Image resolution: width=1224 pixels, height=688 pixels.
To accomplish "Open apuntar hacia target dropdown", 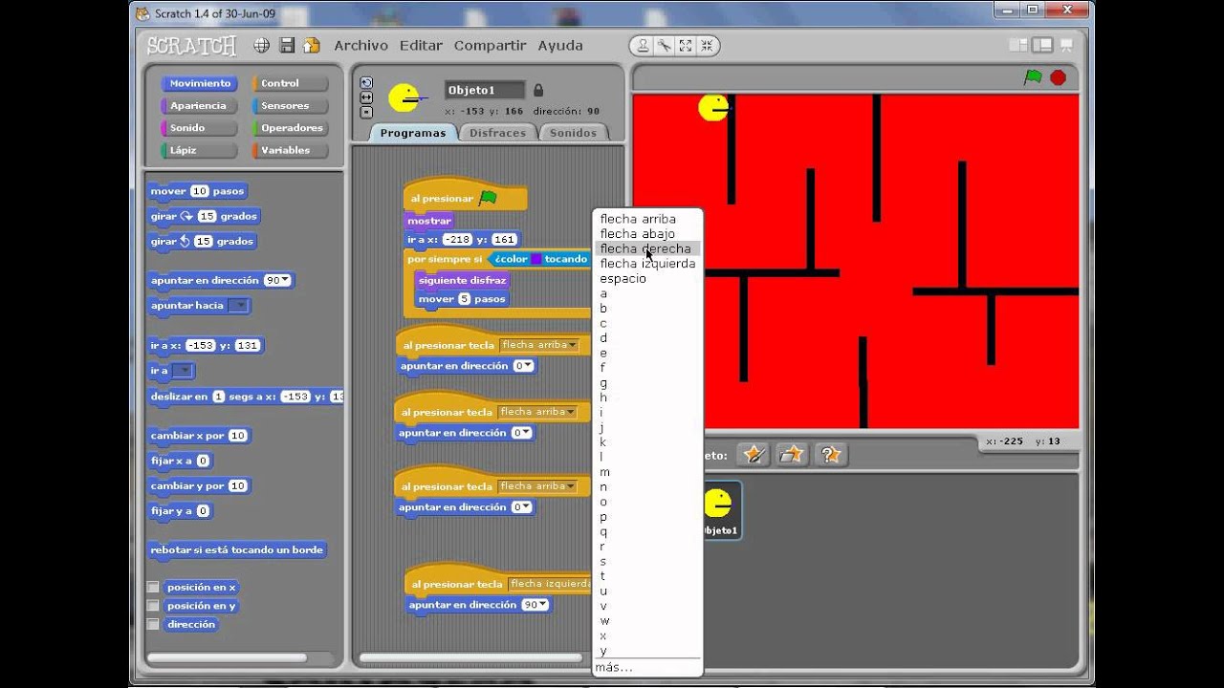I will (x=238, y=306).
